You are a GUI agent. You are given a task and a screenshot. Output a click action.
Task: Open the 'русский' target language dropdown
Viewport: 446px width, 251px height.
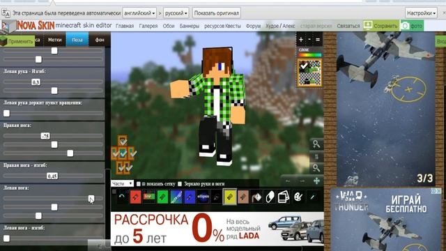[x=176, y=13]
